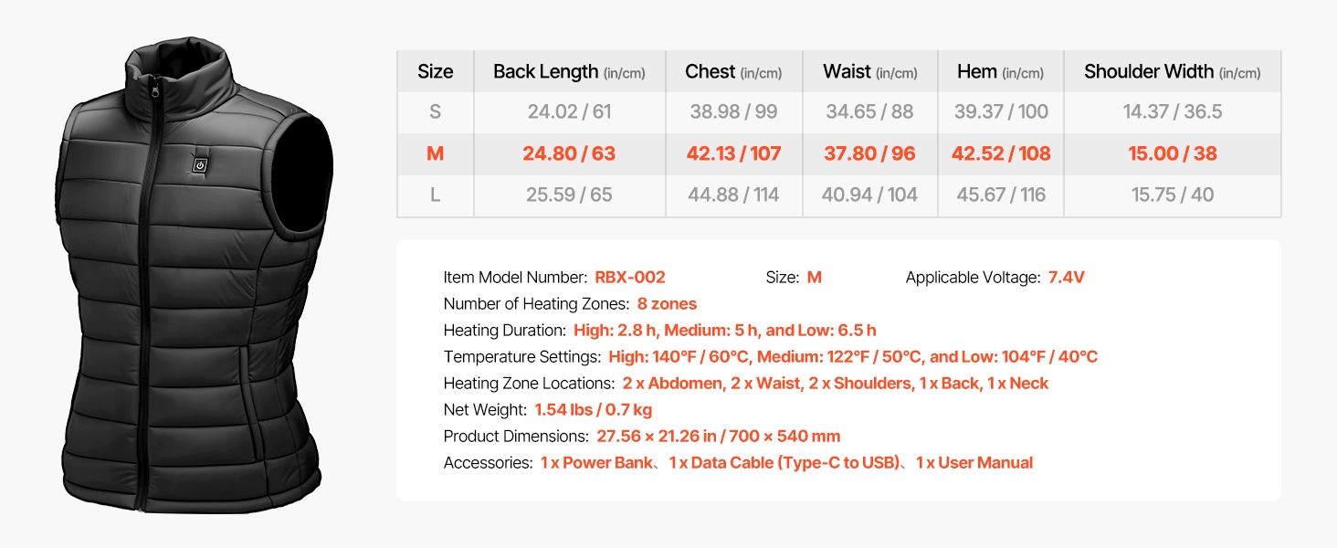
Task: Click the 8 zones heating value
Action: [x=667, y=303]
